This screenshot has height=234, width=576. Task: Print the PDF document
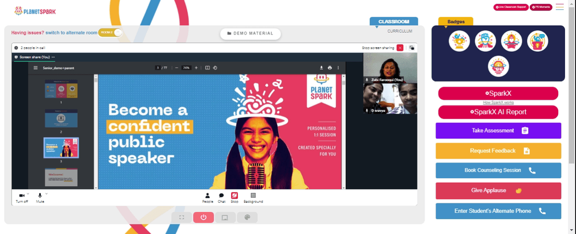[x=330, y=67]
